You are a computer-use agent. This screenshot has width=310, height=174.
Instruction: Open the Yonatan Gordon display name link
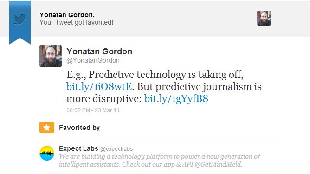99,52
